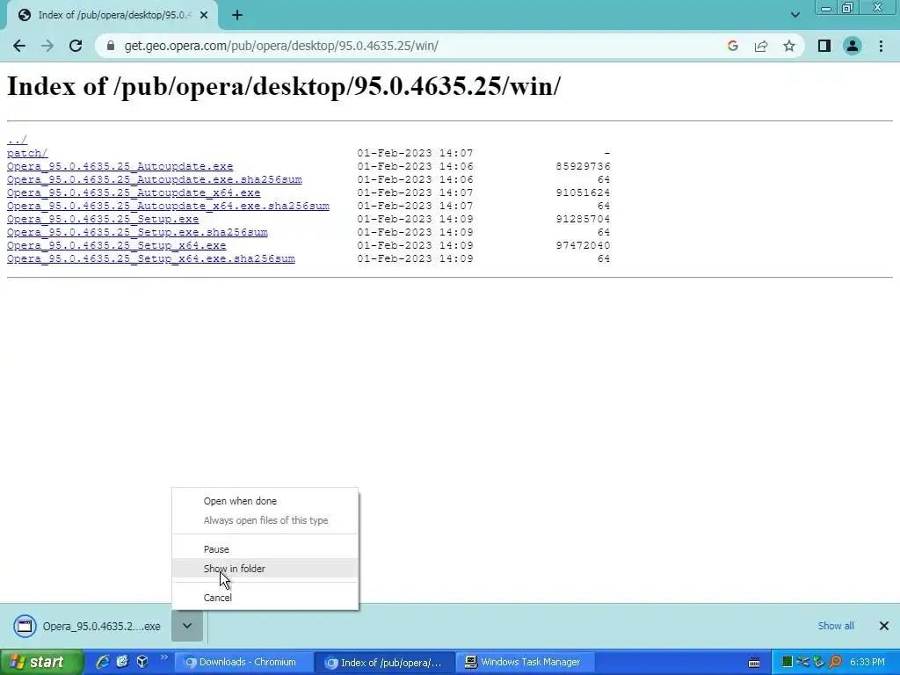Expand the quick launch overflow chevron

pyautogui.click(x=163, y=657)
